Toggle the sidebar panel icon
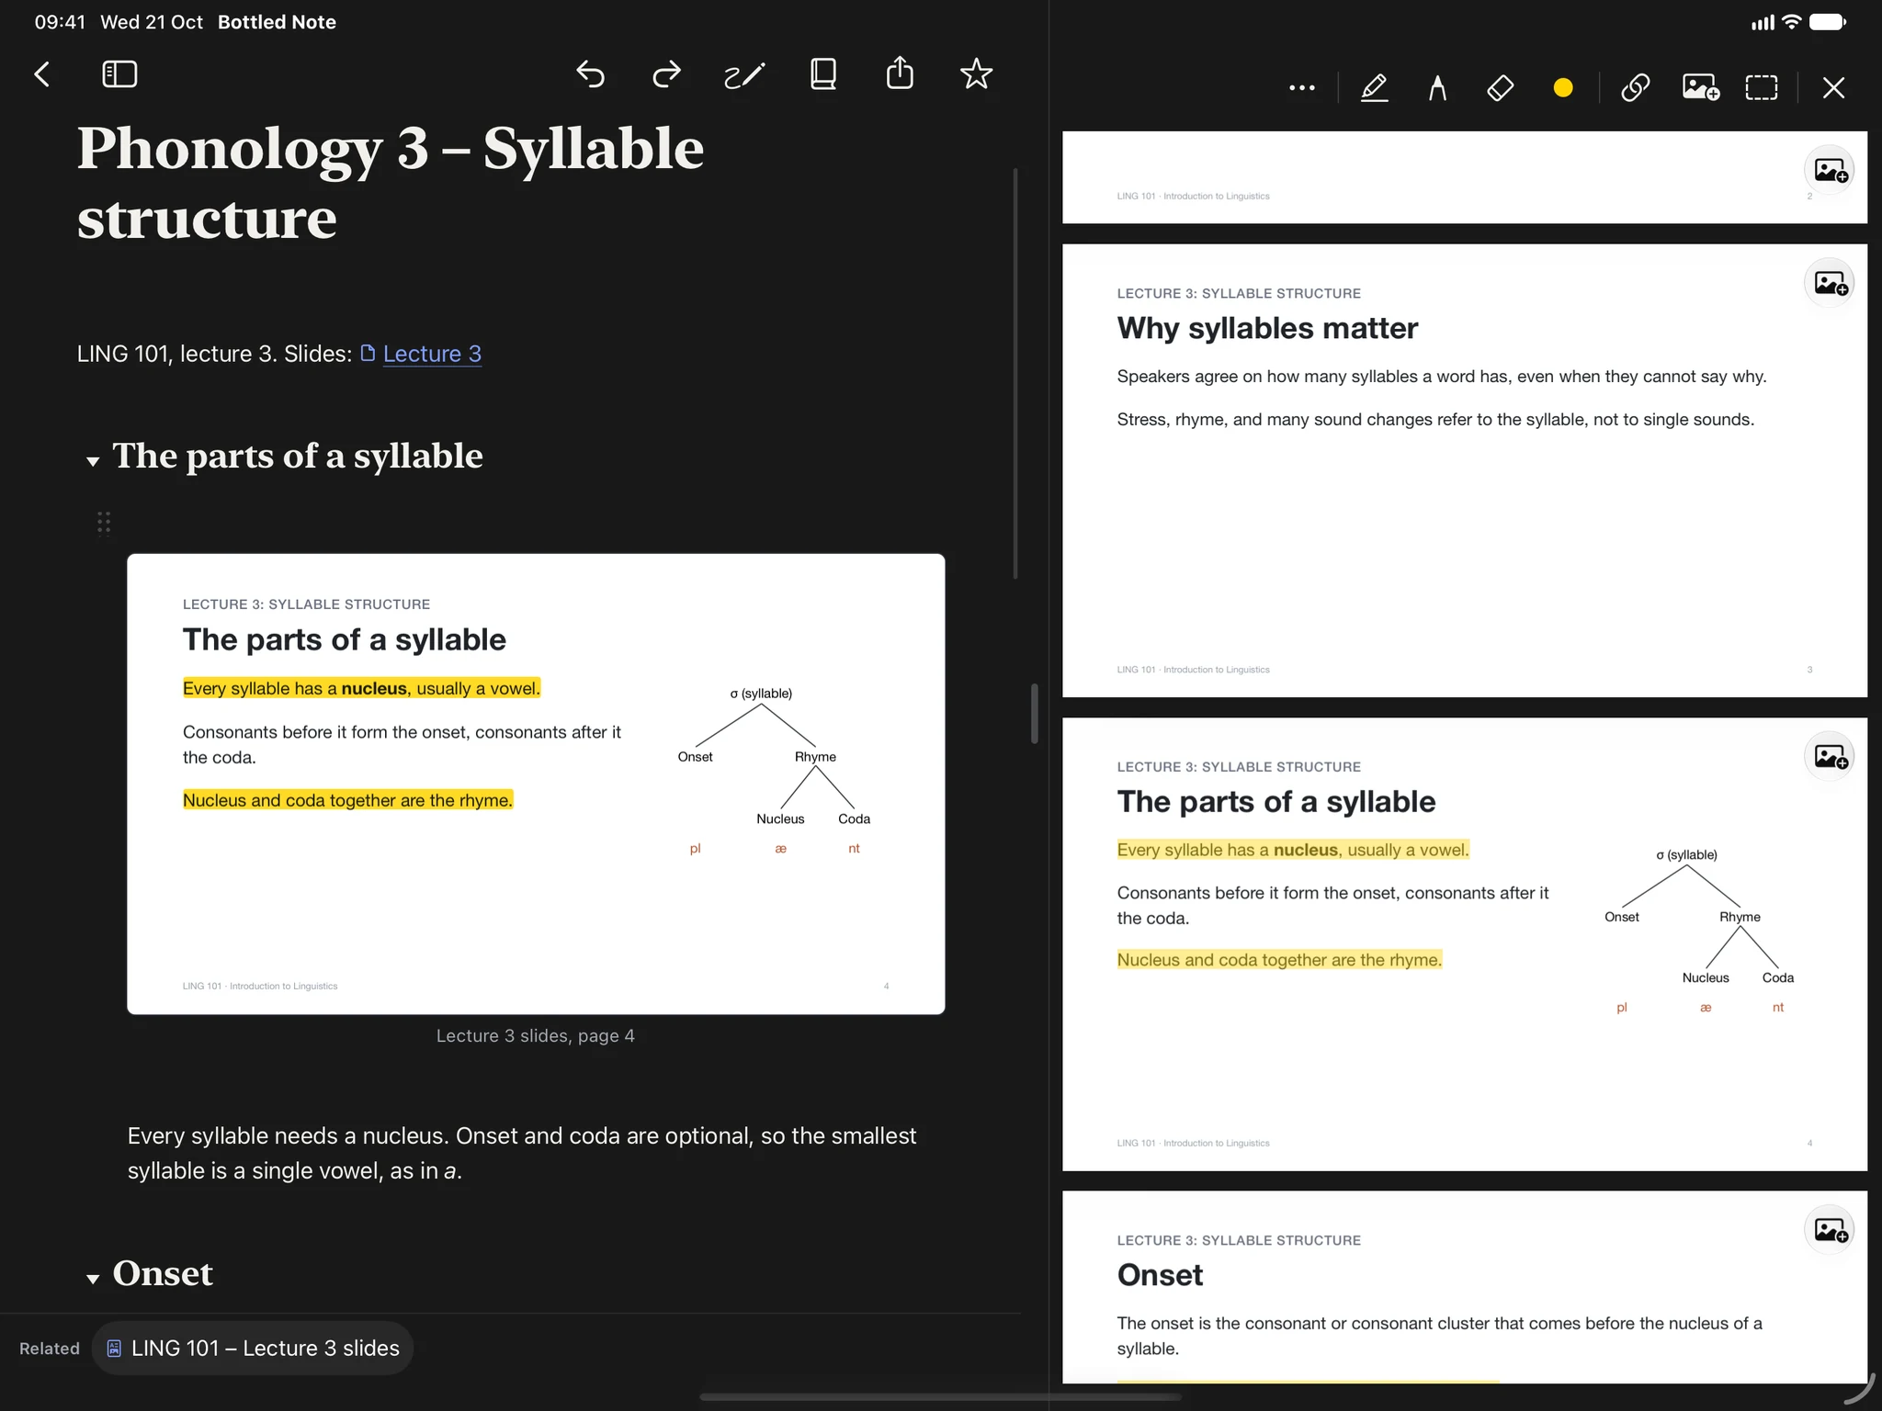Viewport: 1882px width, 1411px height. 119,74
